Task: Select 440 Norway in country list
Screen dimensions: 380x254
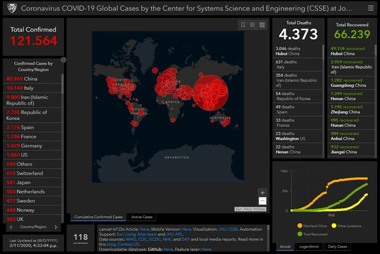Action: 32,210
